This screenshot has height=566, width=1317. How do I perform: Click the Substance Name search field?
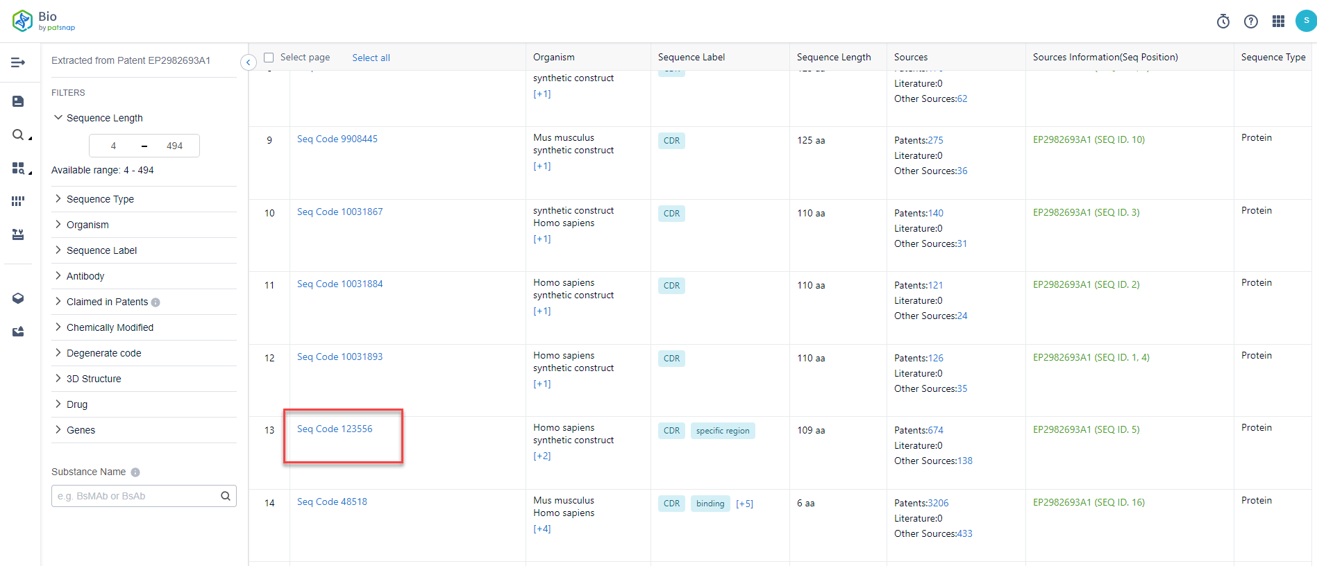point(136,496)
